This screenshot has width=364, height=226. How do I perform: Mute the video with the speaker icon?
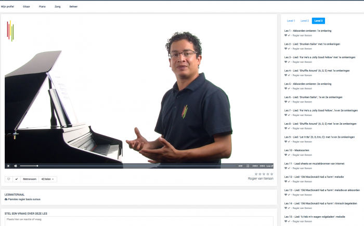tap(15, 166)
